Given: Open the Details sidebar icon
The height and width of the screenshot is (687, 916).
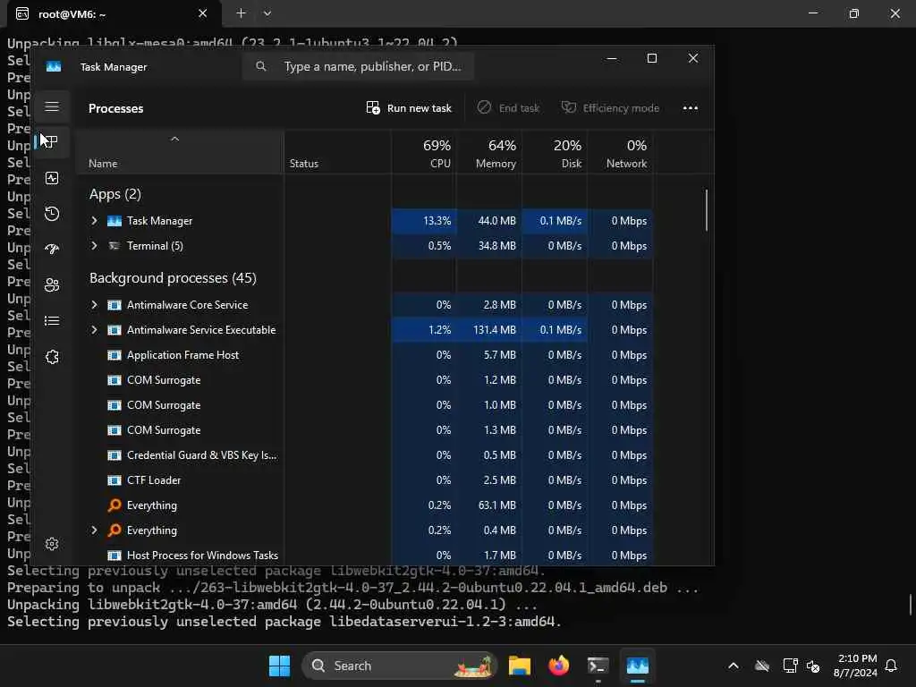Looking at the screenshot, I should [52, 321].
